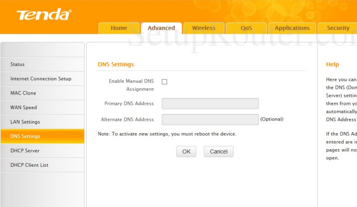The image size is (357, 207).
Task: Focus the Alternate DNS Address field
Action: 210,119
